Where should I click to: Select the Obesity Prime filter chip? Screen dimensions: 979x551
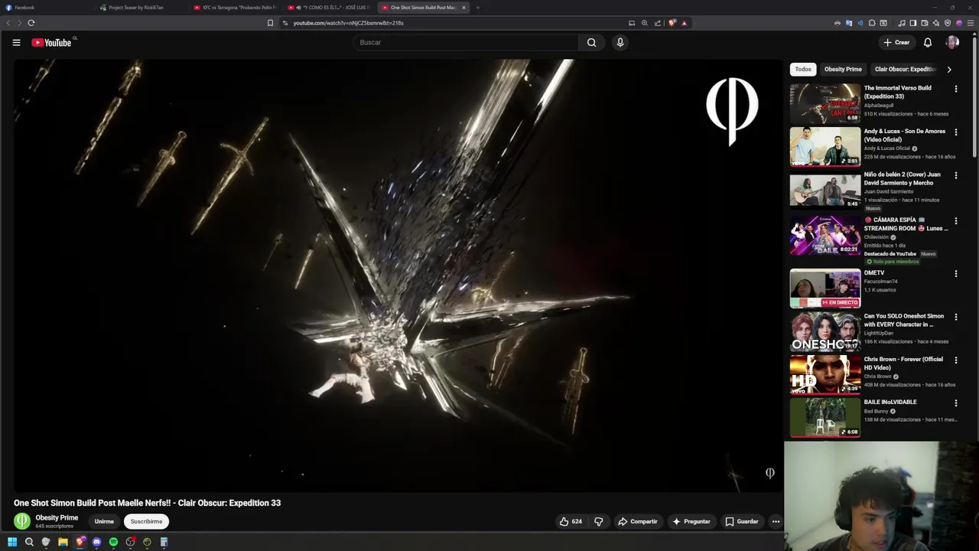coord(843,69)
